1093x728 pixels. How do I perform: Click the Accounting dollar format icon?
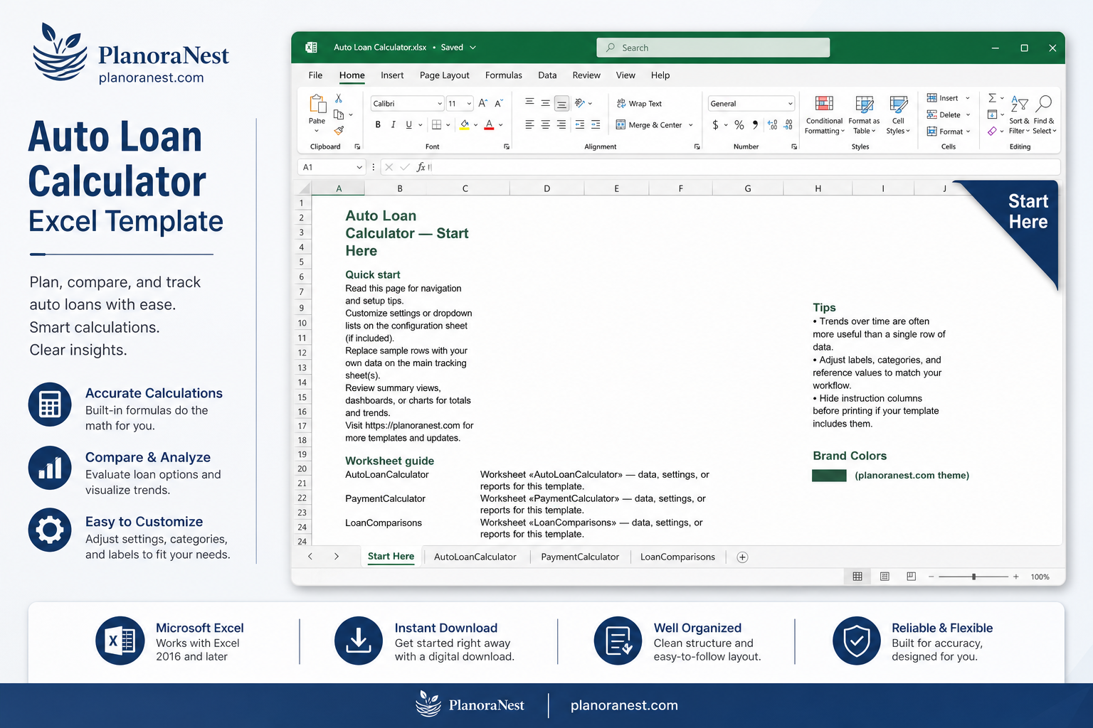tap(715, 125)
